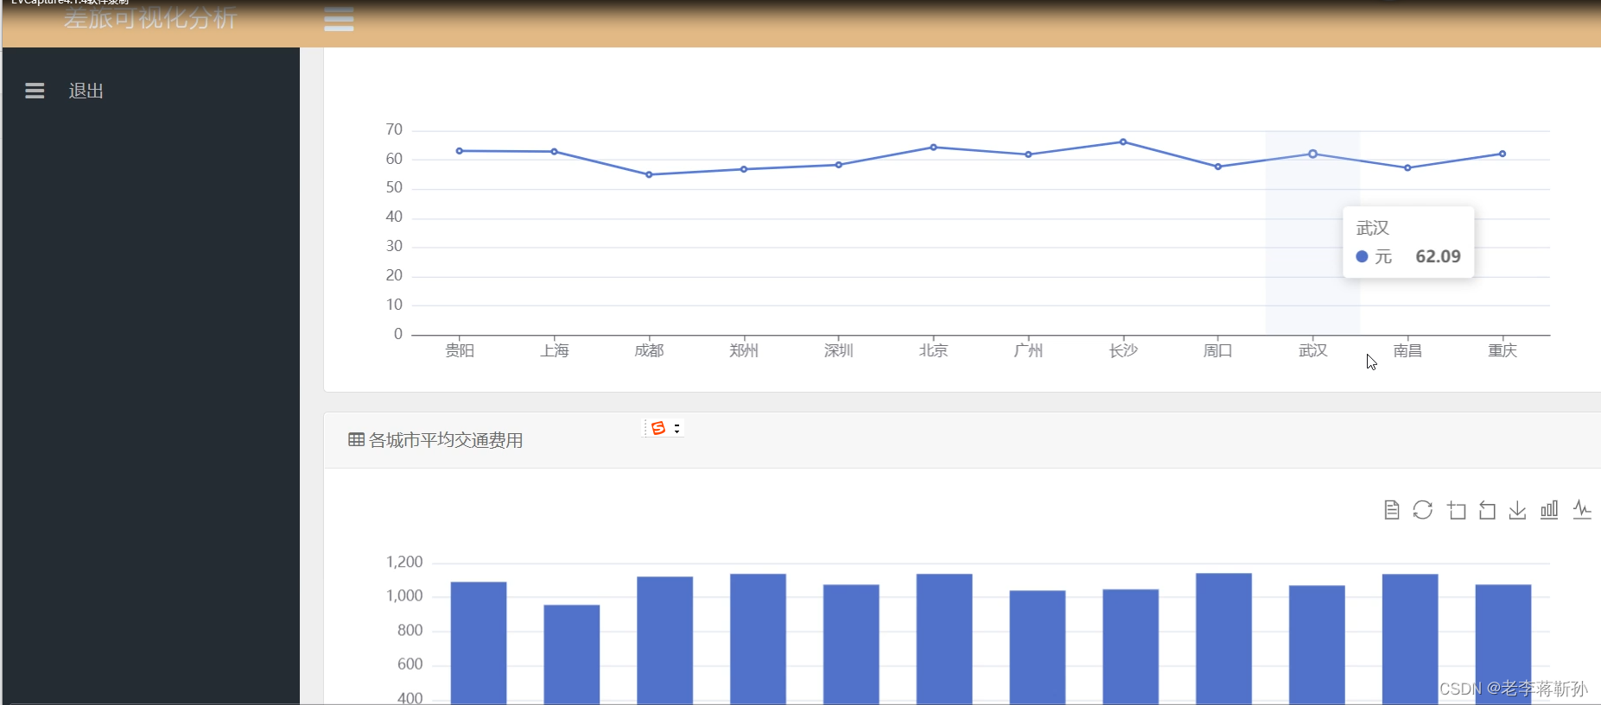Click the 北京 line data point
1601x705 pixels.
(x=933, y=148)
